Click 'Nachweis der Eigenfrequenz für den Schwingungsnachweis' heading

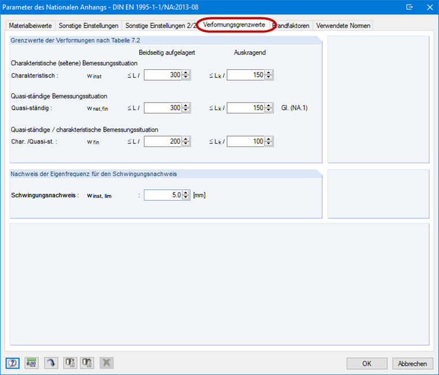[x=94, y=174]
